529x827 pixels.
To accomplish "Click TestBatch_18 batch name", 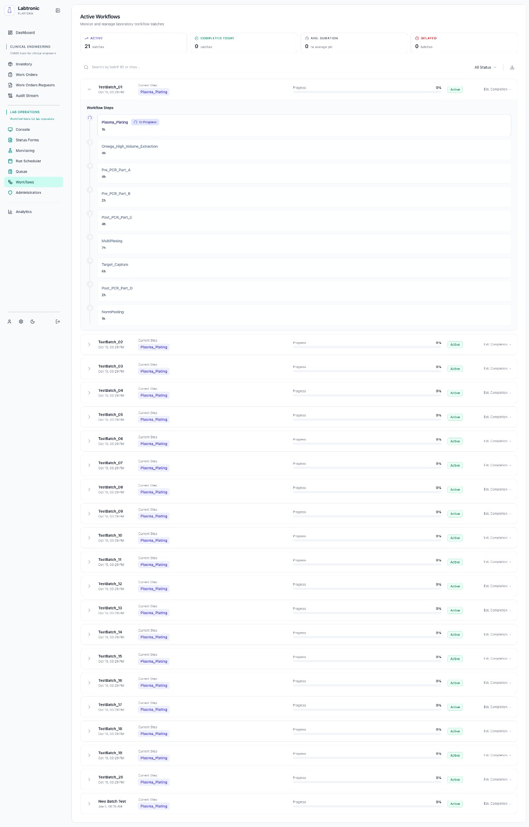I will [x=110, y=729].
